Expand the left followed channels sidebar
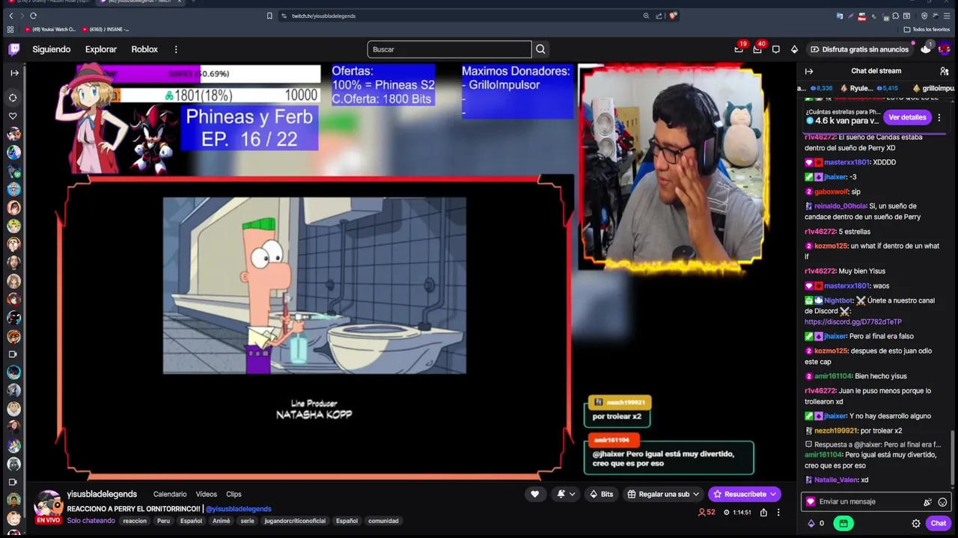Screen dimensions: 958x538 click(13, 72)
